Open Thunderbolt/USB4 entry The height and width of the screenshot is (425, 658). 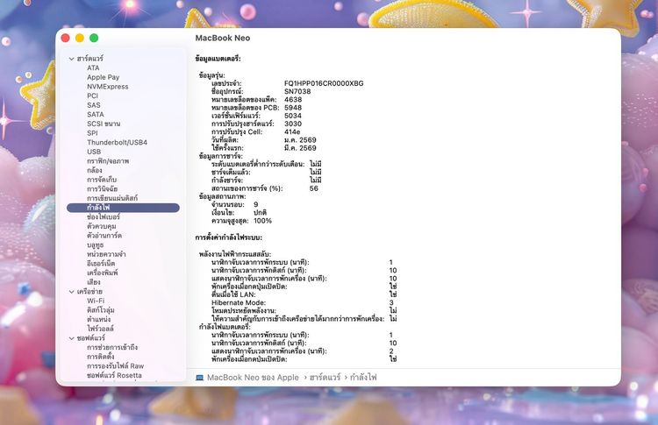click(x=117, y=142)
